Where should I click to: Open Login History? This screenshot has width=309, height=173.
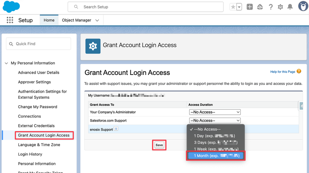coord(30,154)
